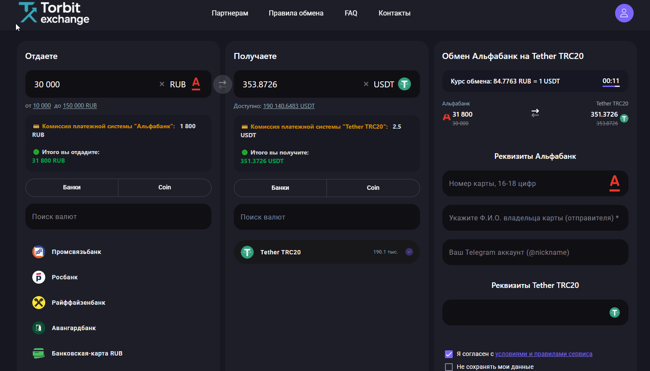Click the Tether icon in wallet address field
Image resolution: width=650 pixels, height=371 pixels.
pyautogui.click(x=615, y=312)
